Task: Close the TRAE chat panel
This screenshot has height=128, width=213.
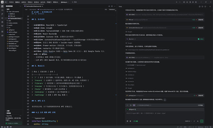Action: tap(210, 6)
